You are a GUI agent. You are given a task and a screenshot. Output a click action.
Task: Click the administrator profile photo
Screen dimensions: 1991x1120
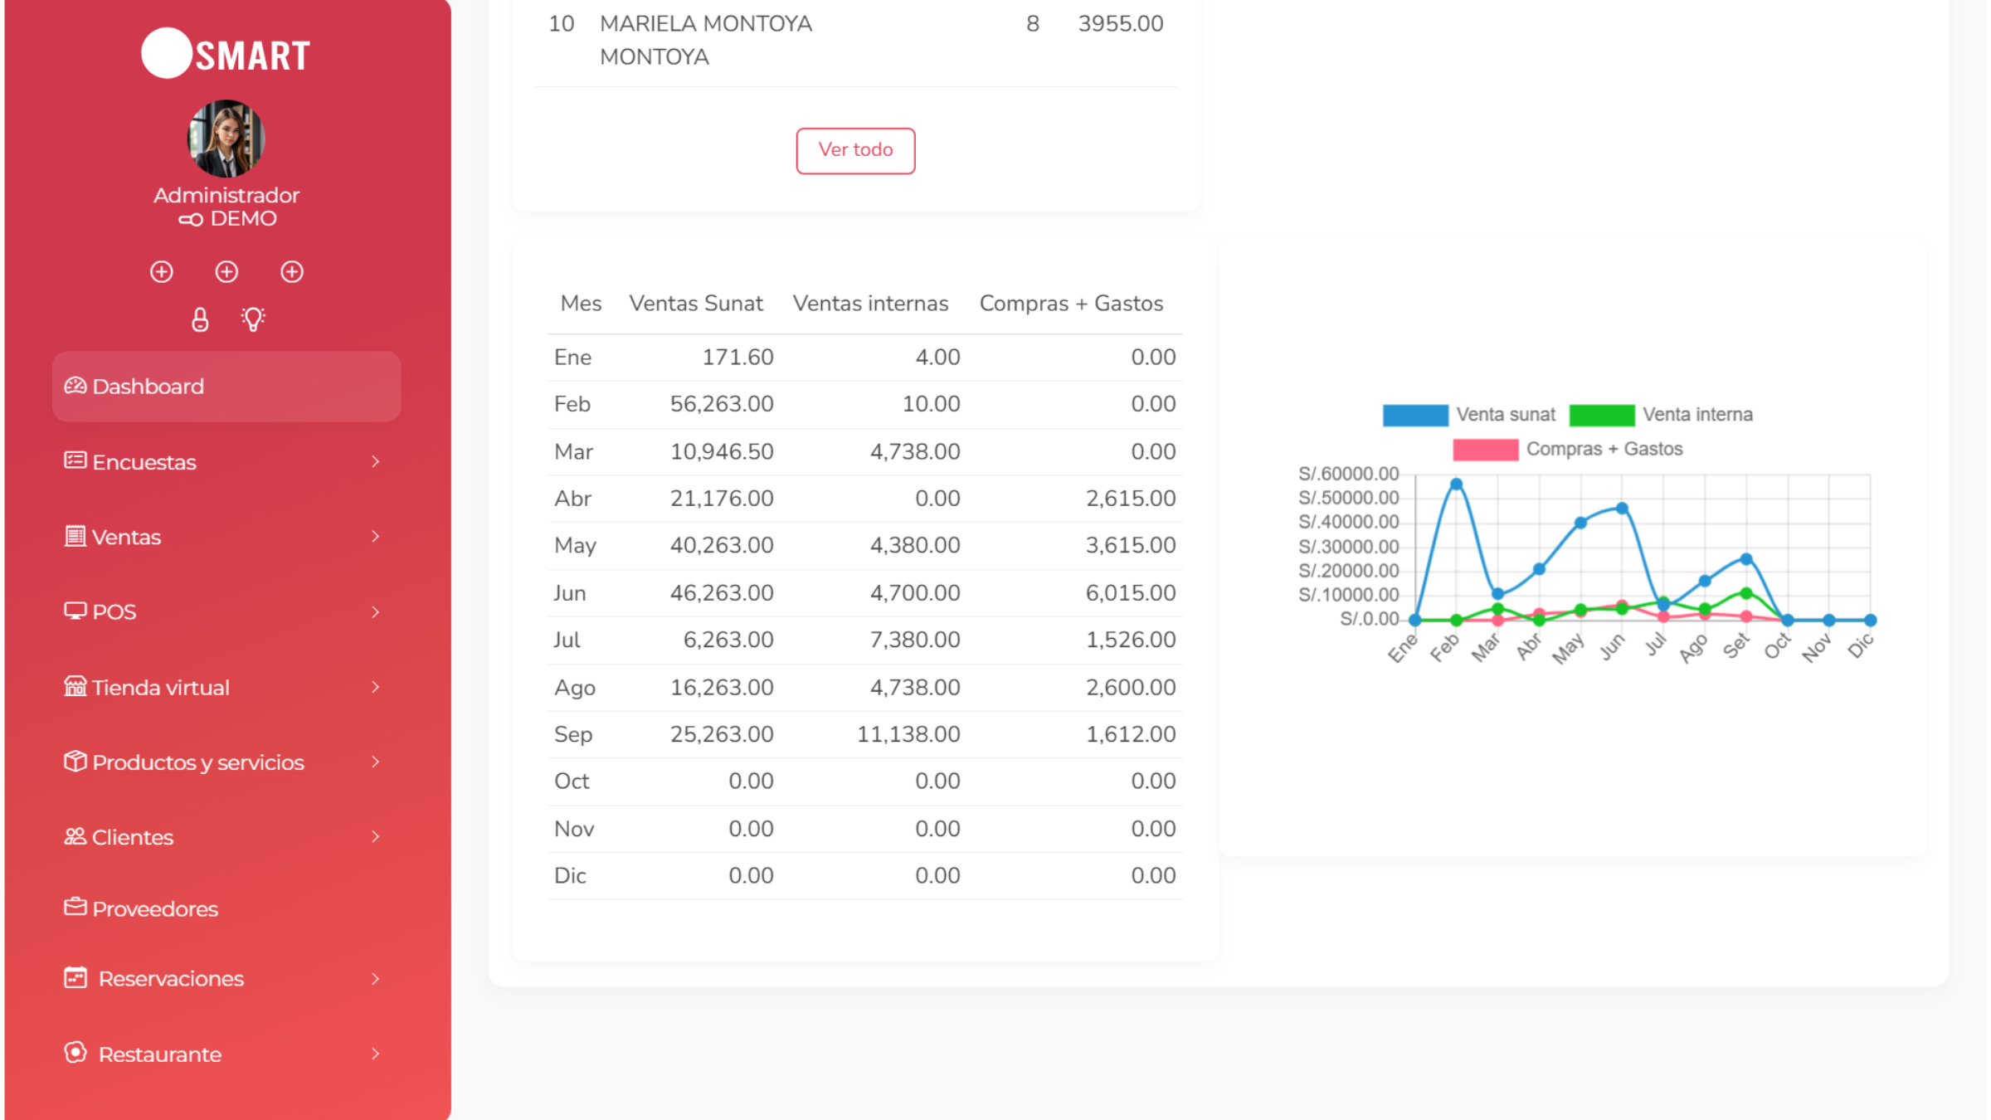pyautogui.click(x=226, y=139)
